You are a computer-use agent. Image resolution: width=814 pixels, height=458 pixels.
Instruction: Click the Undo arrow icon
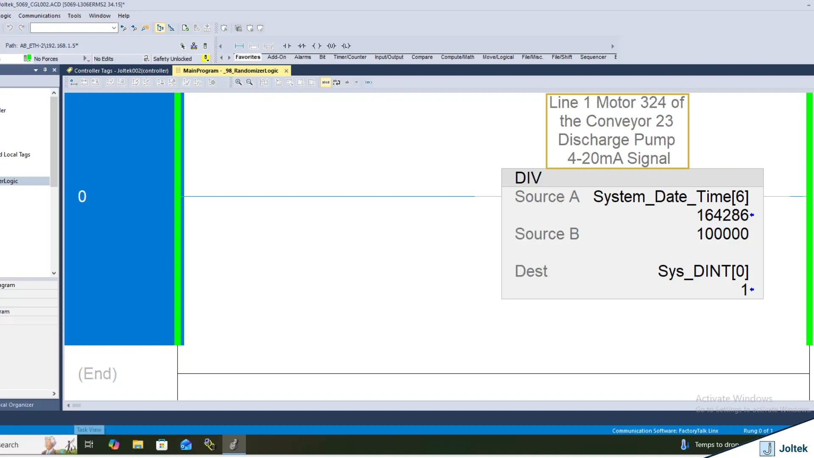click(10, 28)
